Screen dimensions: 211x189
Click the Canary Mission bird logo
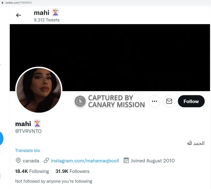pyautogui.click(x=80, y=101)
